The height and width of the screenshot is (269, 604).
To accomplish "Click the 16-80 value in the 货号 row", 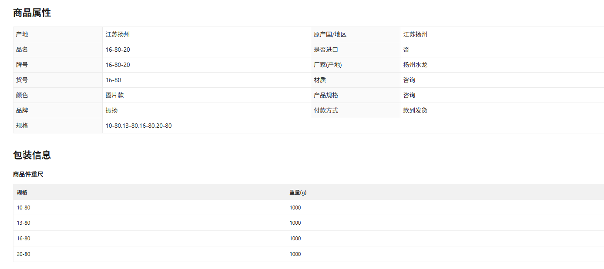I will click(113, 80).
